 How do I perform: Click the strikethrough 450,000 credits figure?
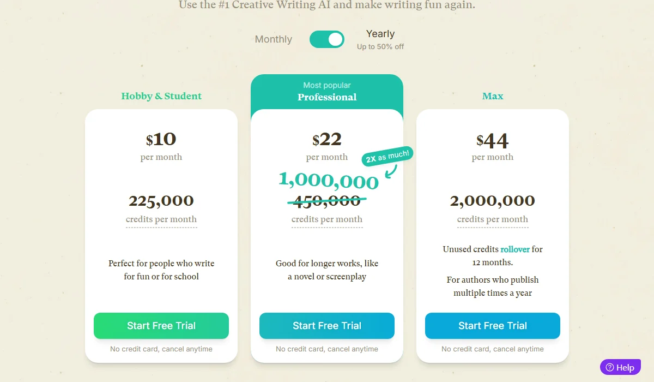click(x=327, y=200)
